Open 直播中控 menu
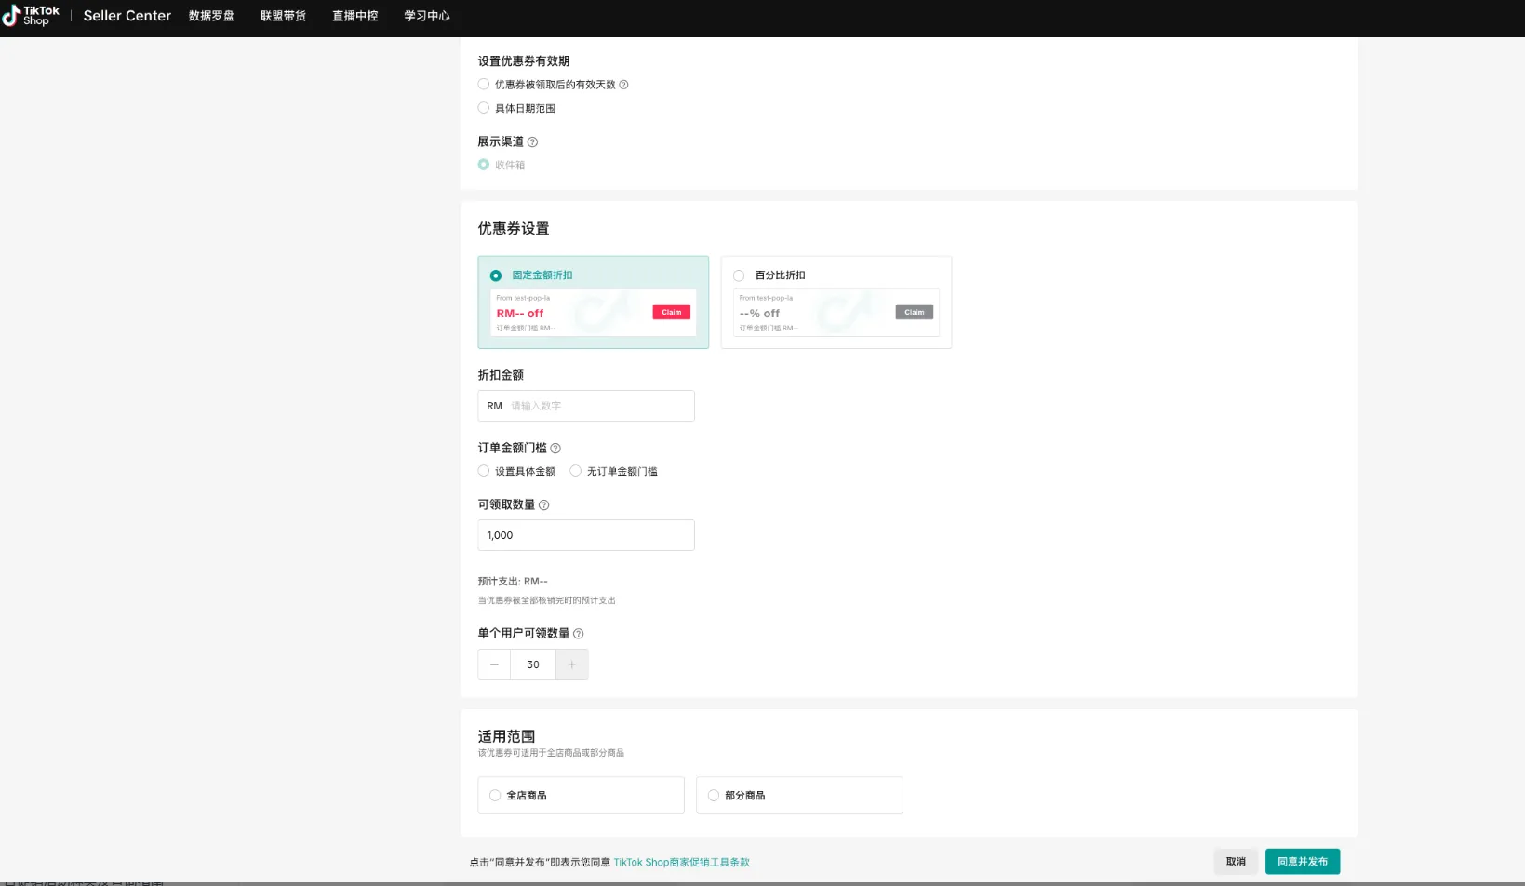This screenshot has height=886, width=1525. pyautogui.click(x=355, y=16)
